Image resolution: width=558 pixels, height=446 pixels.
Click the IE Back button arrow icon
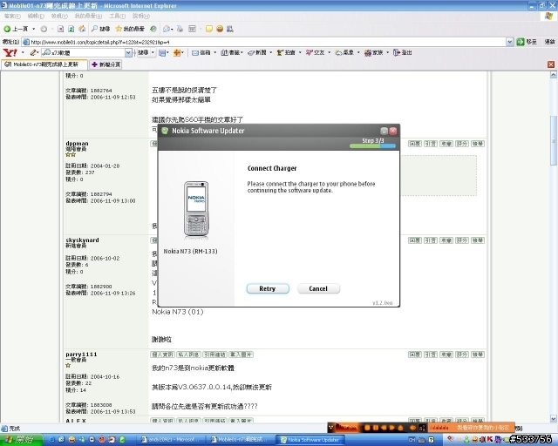click(7, 29)
